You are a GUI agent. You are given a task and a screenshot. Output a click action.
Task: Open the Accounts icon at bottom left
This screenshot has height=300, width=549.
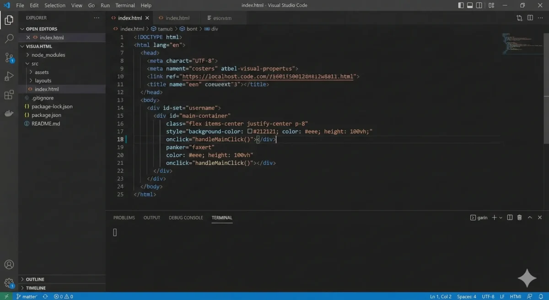click(x=9, y=264)
